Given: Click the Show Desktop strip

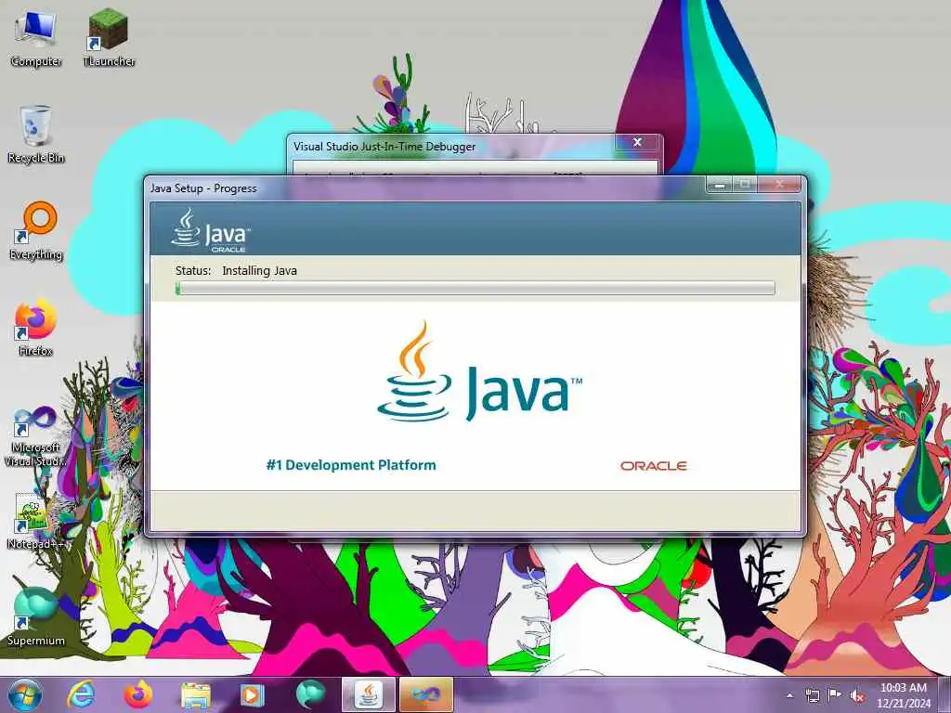Looking at the screenshot, I should pos(944,694).
